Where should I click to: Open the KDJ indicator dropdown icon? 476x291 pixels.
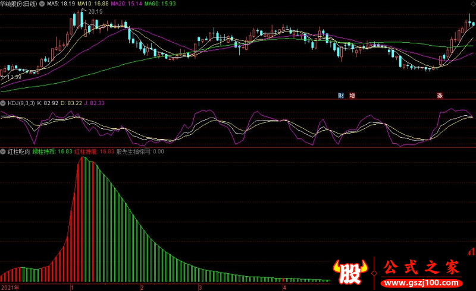pos(3,103)
